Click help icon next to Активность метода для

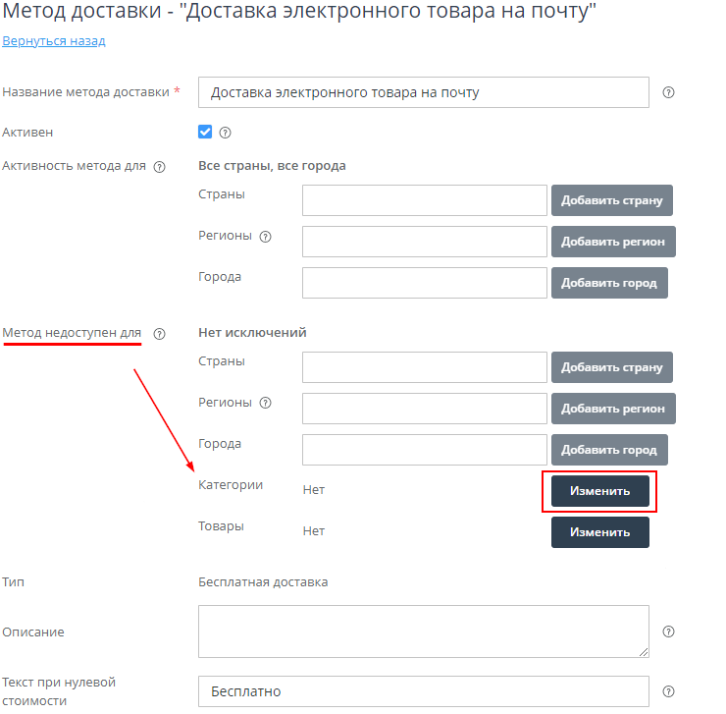coord(160,167)
